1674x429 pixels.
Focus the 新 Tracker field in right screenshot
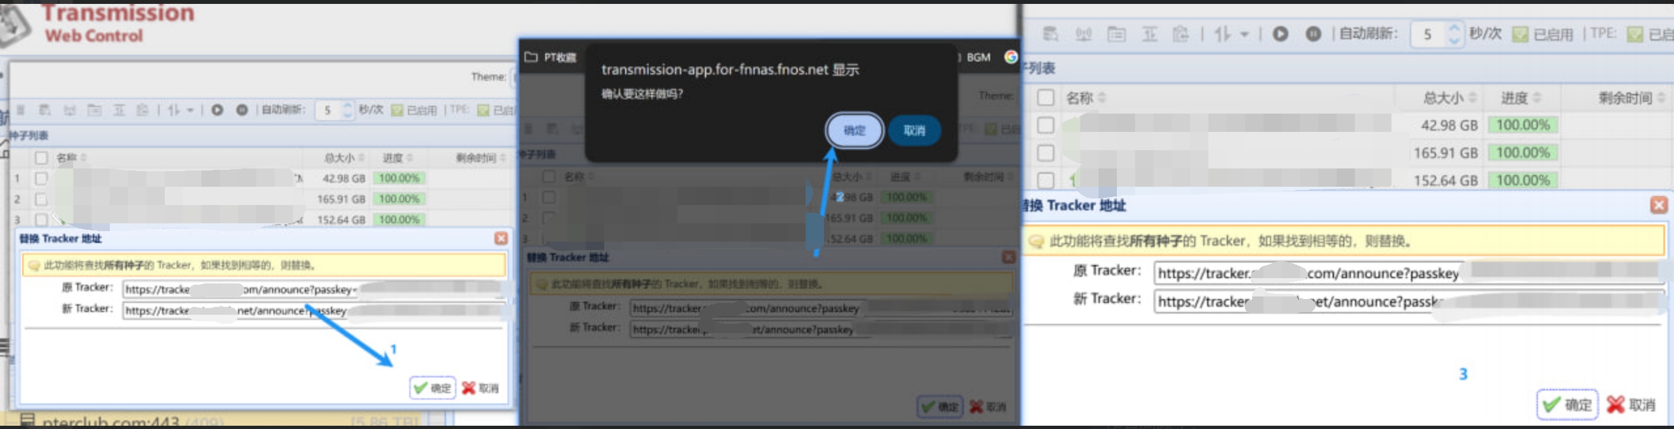(x=1409, y=301)
